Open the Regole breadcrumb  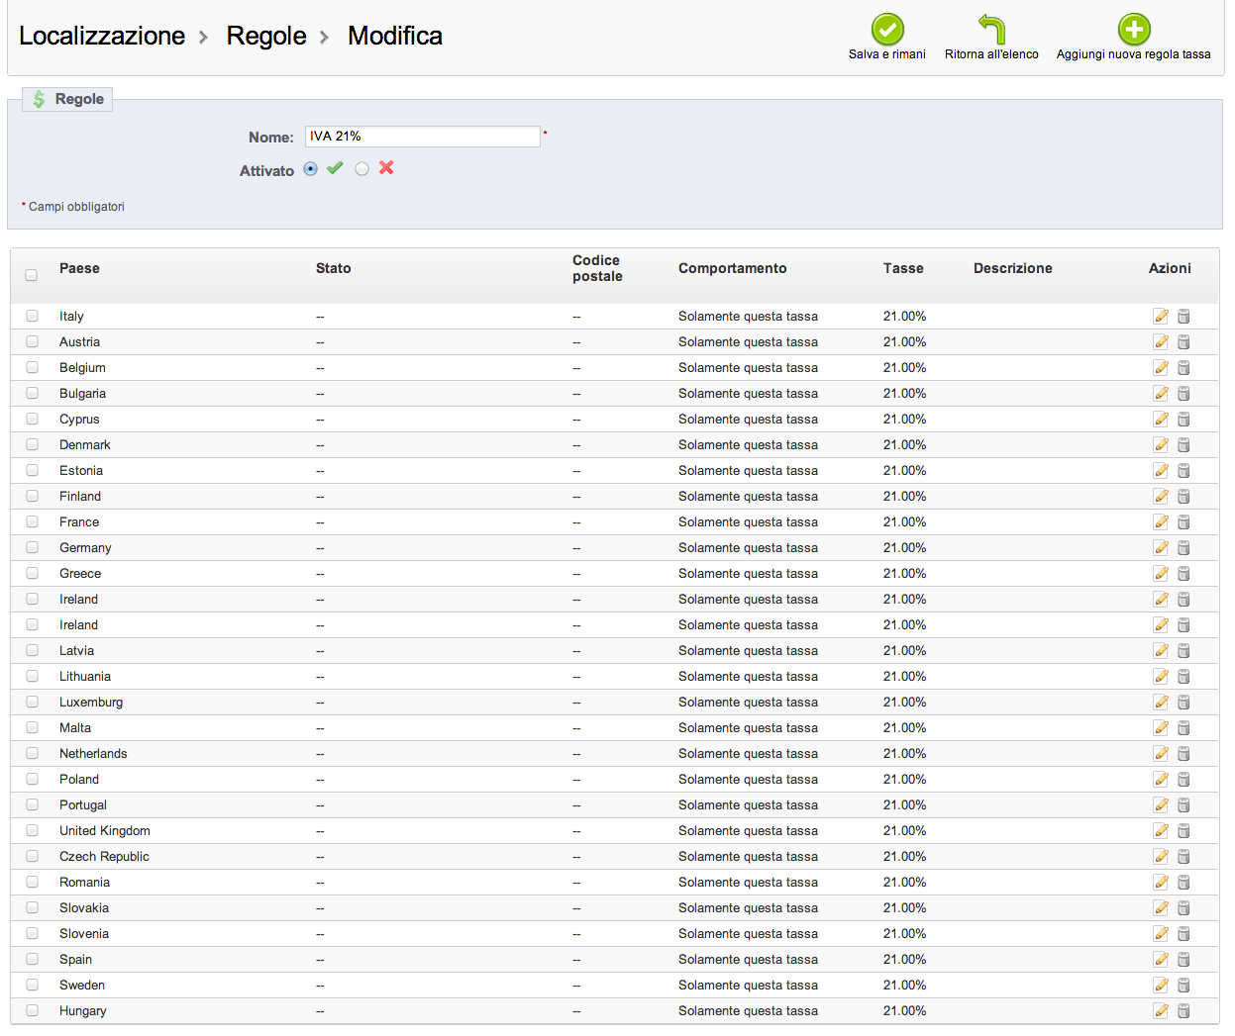tap(266, 36)
